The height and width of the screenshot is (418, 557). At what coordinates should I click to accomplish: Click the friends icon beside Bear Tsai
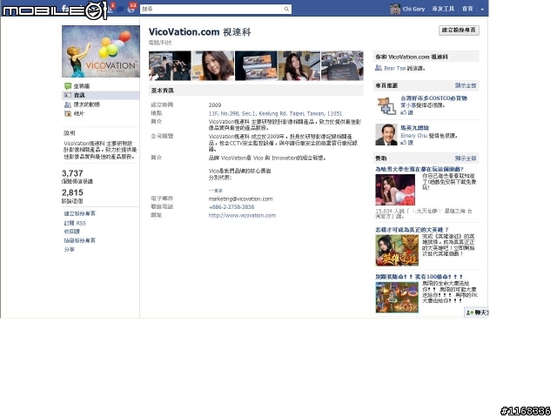click(x=379, y=68)
